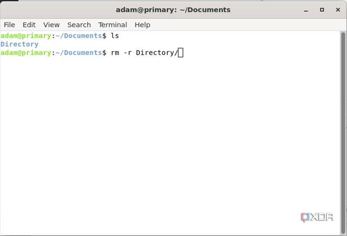Click 'adam@primary' in the first prompt line
Image resolution: width=347 pixels, height=236 pixels.
[26, 36]
